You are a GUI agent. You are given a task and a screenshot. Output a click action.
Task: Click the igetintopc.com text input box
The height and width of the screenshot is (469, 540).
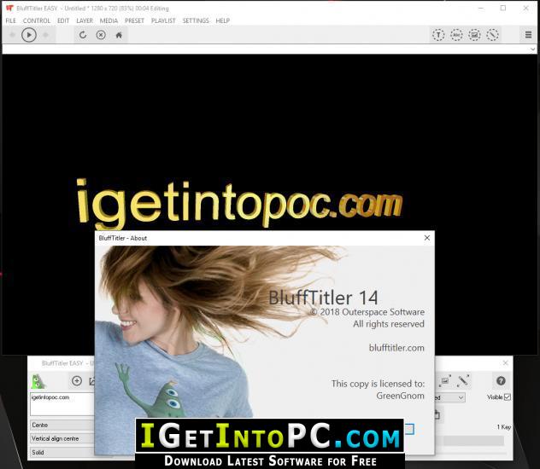tap(60, 403)
